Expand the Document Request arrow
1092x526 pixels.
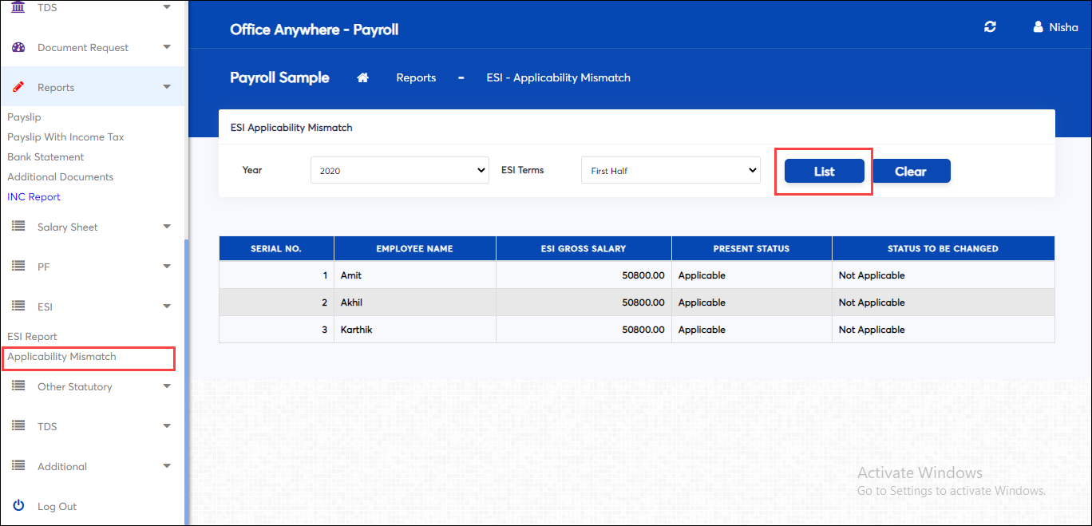click(x=167, y=47)
